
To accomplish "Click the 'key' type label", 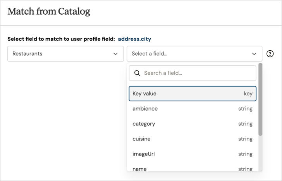I will pyautogui.click(x=248, y=94).
